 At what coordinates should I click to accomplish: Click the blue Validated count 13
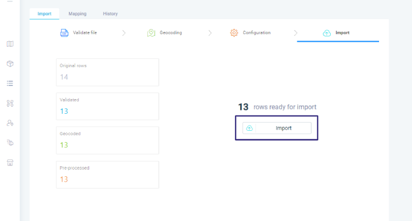tap(64, 111)
